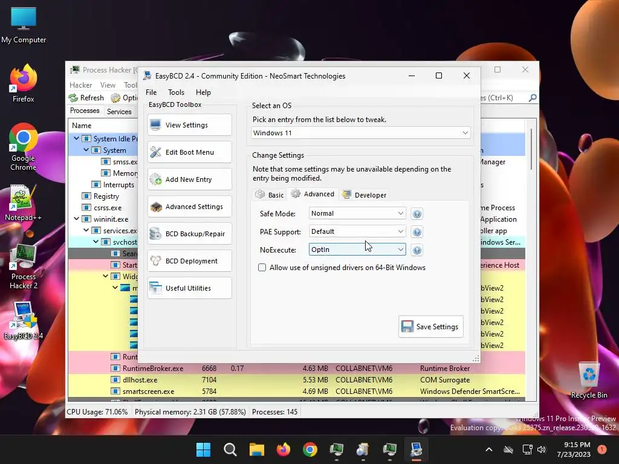Image resolution: width=619 pixels, height=464 pixels.
Task: Open Useful Utilities section
Action: (x=190, y=288)
